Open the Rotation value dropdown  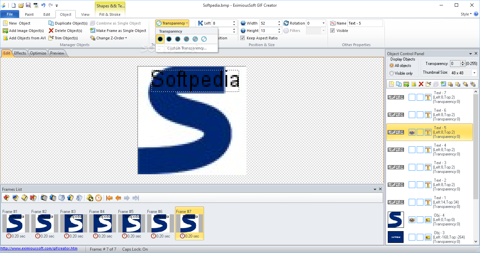coord(323,23)
